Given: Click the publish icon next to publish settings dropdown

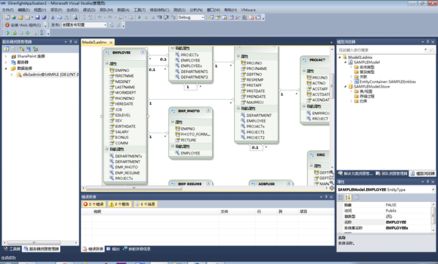Looking at the screenshot, I should pos(111,25).
